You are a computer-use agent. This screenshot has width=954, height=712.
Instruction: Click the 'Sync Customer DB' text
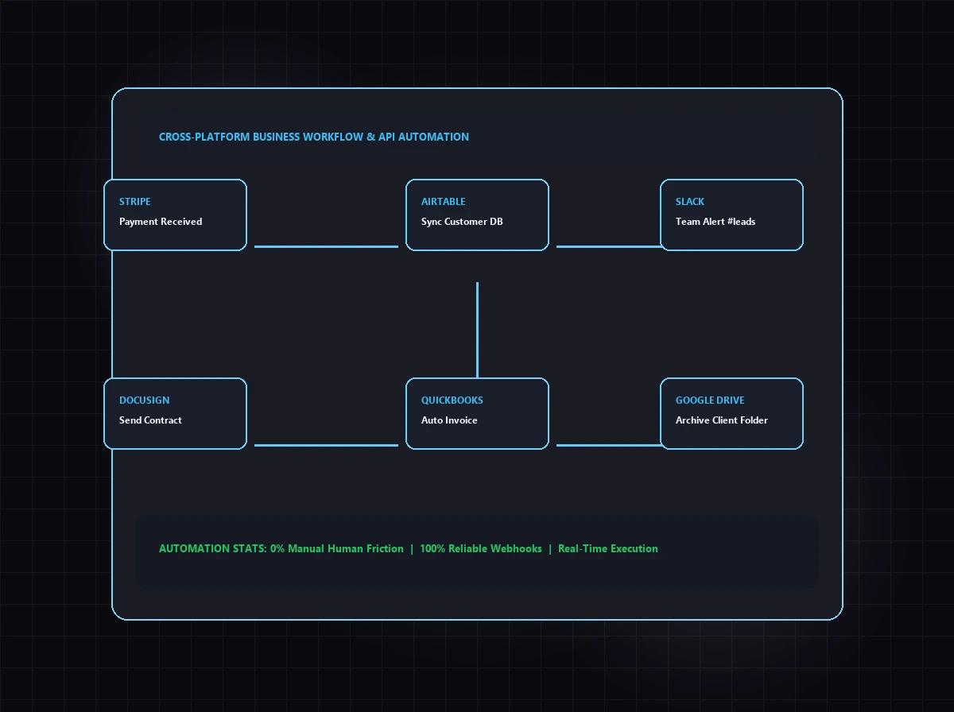click(462, 222)
